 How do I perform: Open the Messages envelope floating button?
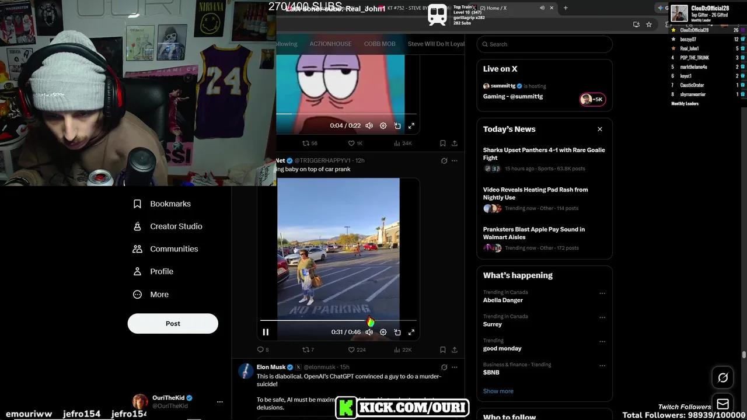[x=722, y=404]
